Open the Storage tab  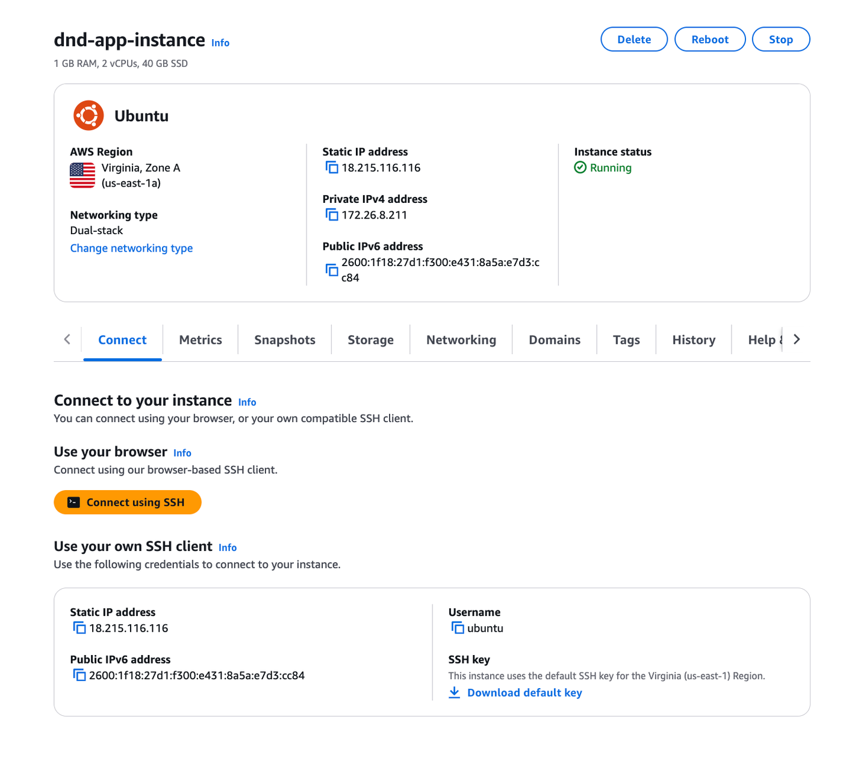tap(370, 340)
